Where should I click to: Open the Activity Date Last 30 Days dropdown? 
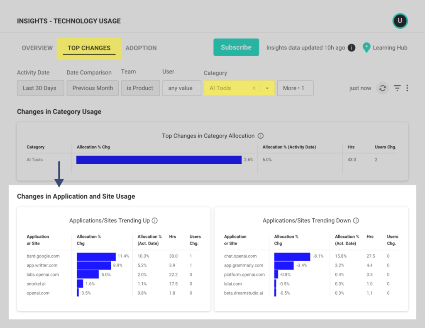[x=40, y=88]
